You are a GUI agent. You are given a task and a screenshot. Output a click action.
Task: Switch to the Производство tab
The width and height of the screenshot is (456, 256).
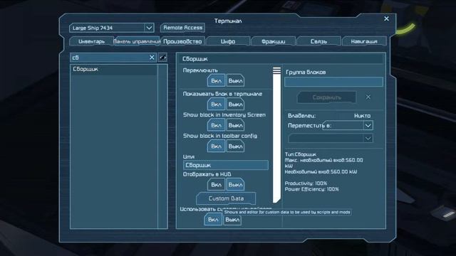coord(182,41)
